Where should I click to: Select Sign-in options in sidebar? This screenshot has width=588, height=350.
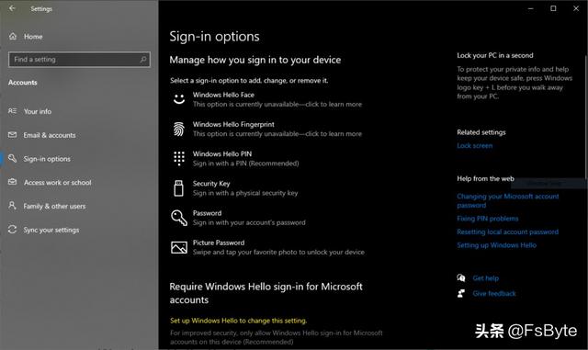click(47, 159)
